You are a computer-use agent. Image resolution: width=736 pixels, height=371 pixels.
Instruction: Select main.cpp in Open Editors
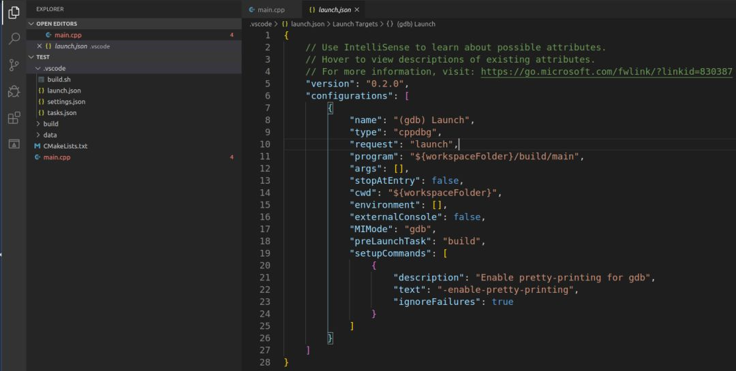click(134, 35)
